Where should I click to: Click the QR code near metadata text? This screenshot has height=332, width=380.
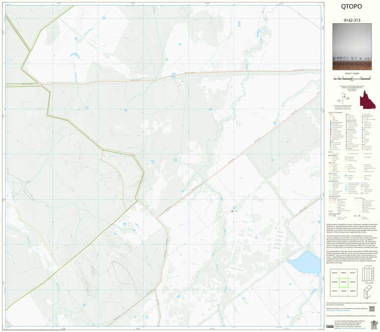click(x=372, y=309)
